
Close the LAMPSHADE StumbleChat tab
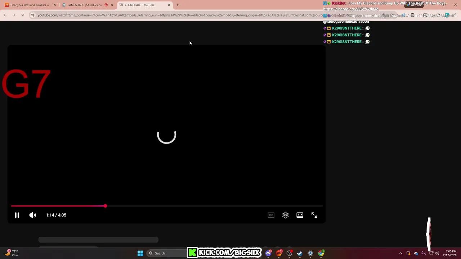(112, 5)
